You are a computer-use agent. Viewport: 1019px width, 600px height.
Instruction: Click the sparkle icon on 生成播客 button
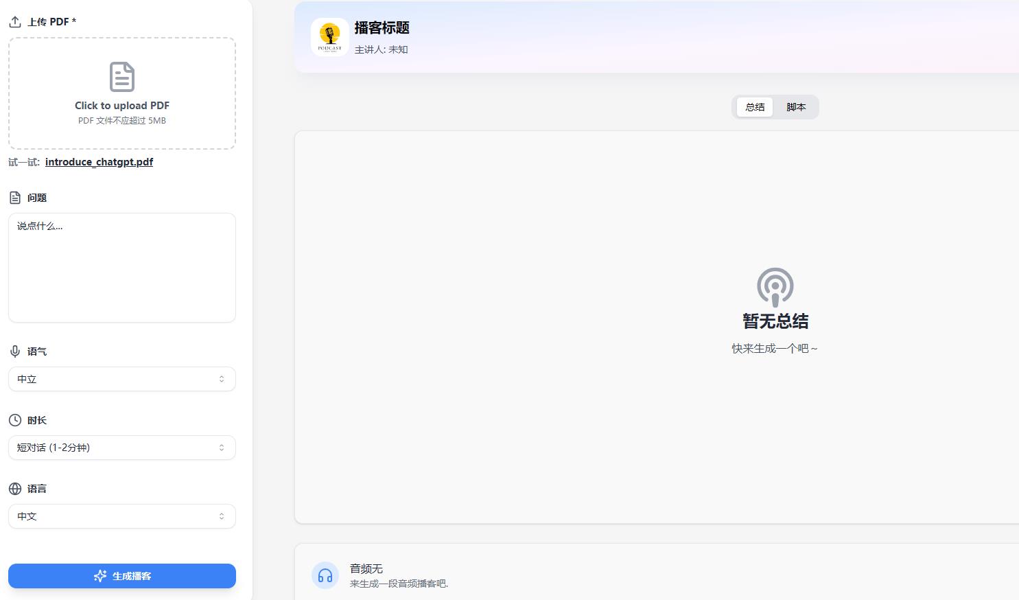click(100, 576)
